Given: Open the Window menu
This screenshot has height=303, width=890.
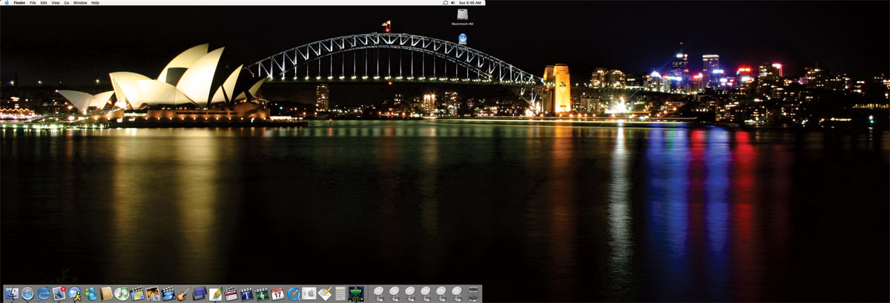Looking at the screenshot, I should pos(80,3).
